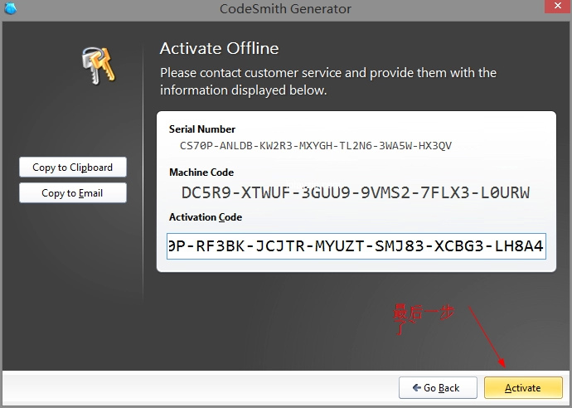Click the Copy to Clipboard button

[73, 168]
